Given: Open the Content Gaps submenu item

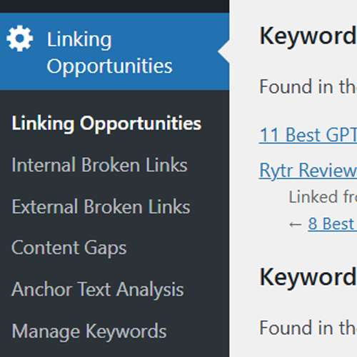Looking at the screenshot, I should (69, 248).
